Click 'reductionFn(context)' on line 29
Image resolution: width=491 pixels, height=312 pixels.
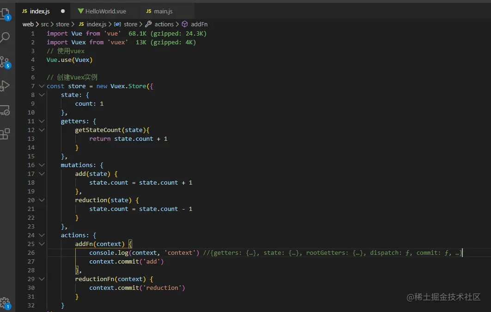(110, 279)
